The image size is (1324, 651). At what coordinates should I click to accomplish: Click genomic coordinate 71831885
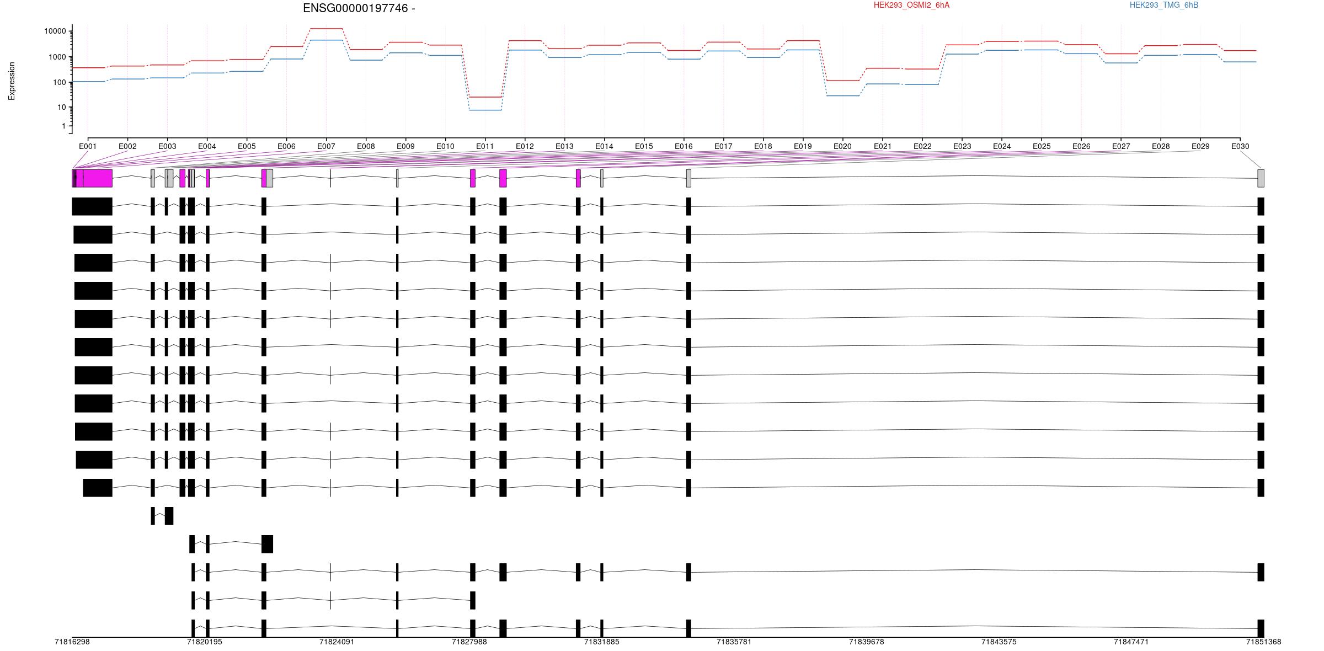coord(601,642)
